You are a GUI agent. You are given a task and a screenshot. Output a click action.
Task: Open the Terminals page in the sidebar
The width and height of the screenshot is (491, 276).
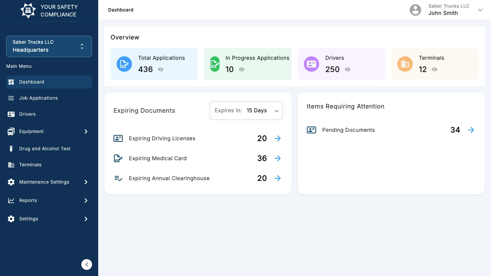30,165
